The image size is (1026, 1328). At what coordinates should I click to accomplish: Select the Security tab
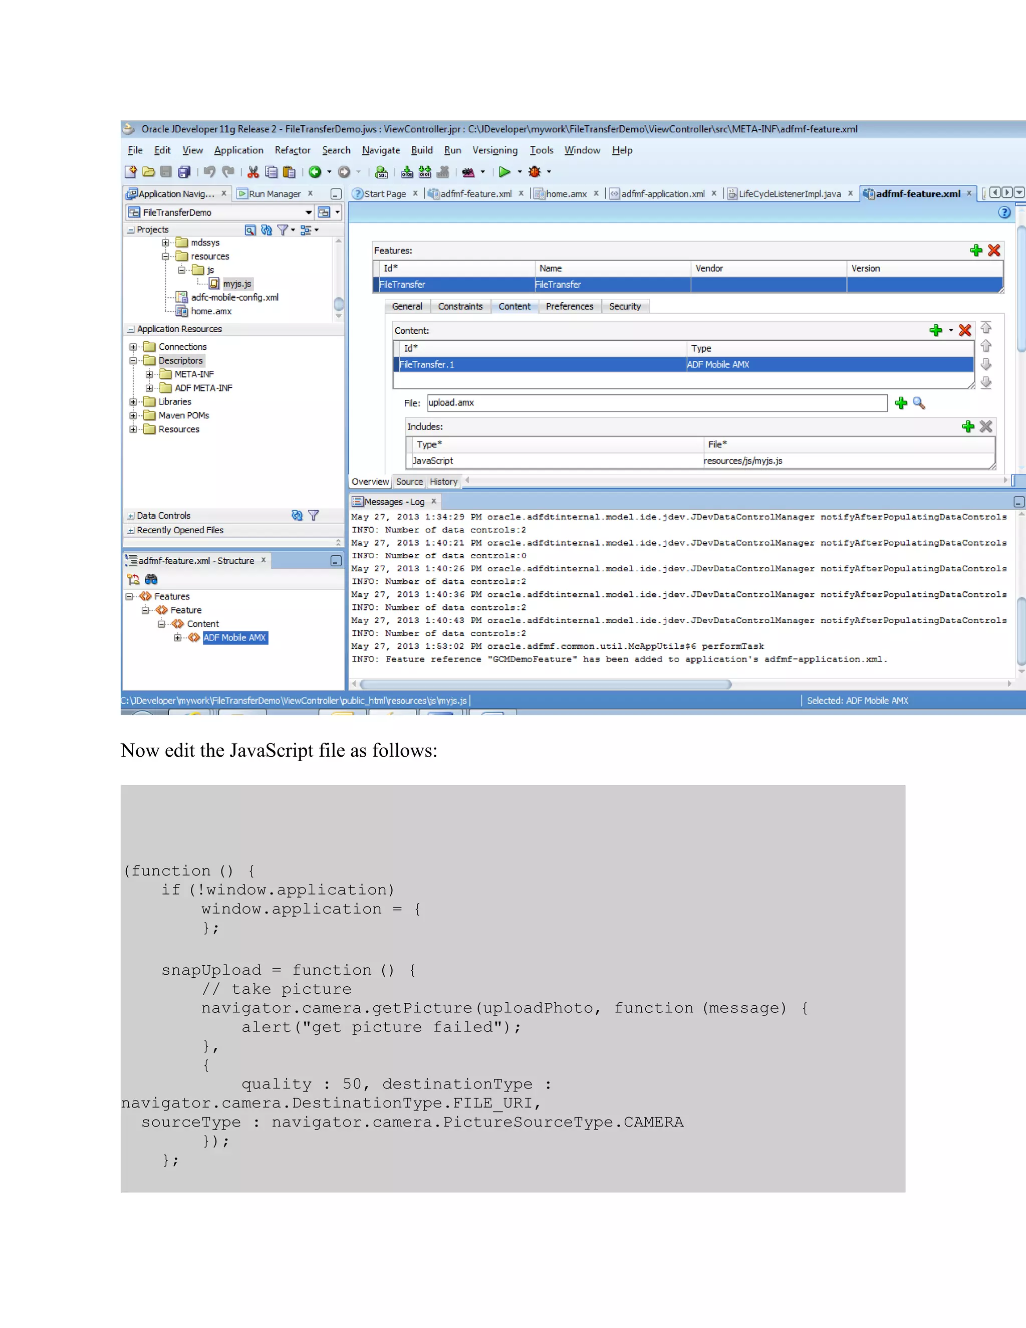[x=625, y=307]
